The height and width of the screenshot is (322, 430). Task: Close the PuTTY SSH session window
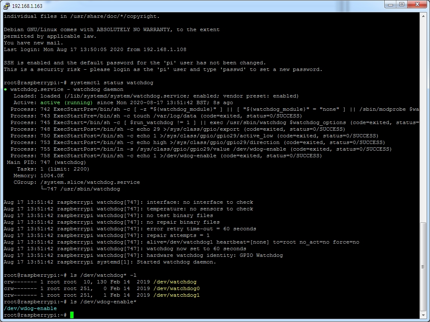pyautogui.click(x=417, y=5)
